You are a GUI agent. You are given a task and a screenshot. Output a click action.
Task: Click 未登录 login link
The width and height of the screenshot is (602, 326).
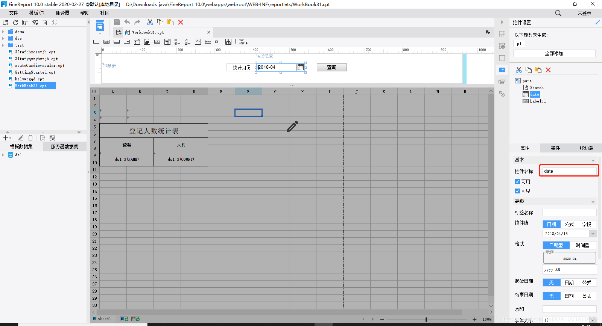coord(584,13)
